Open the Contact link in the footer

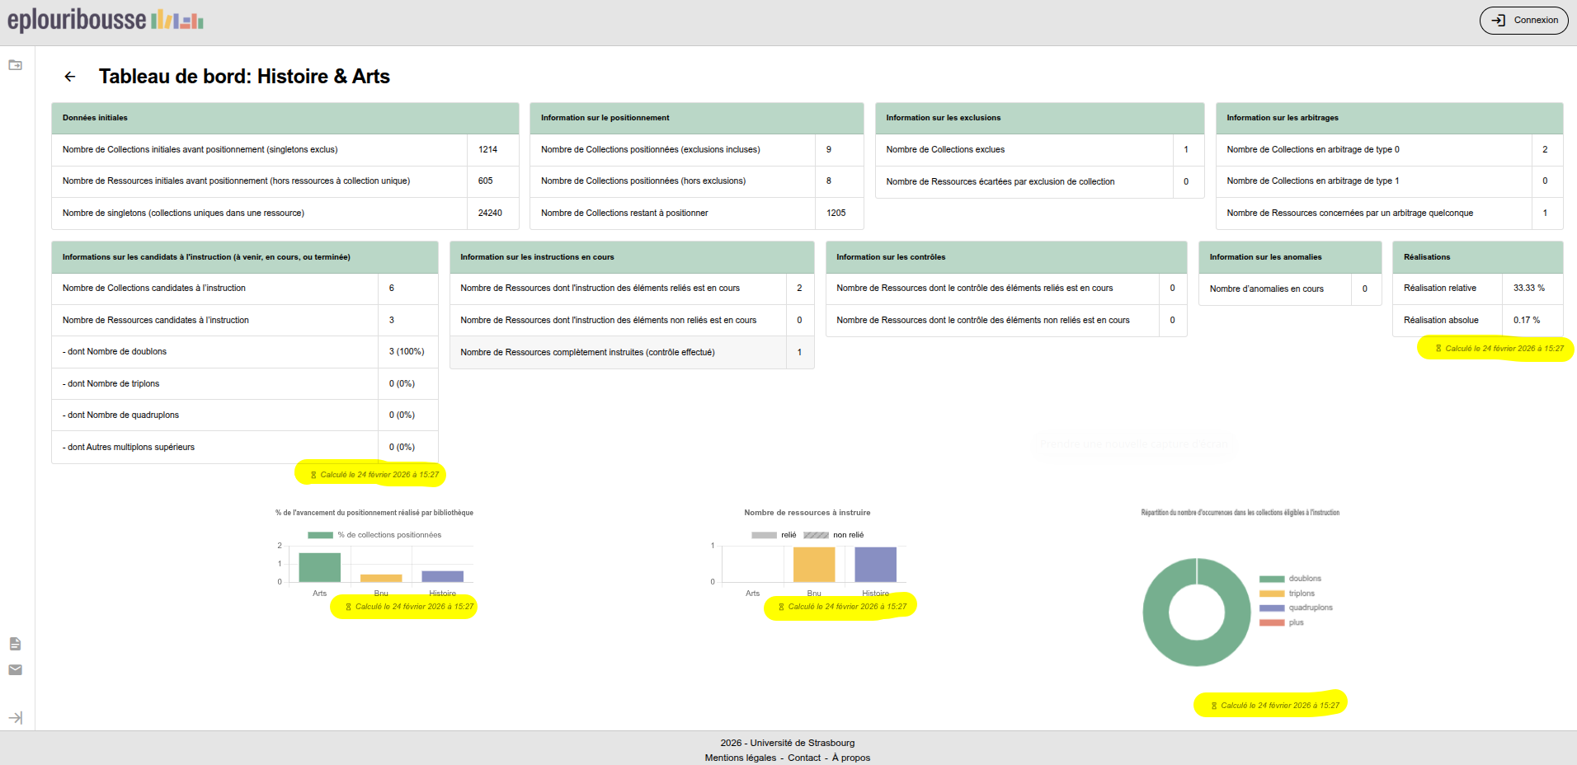[803, 758]
